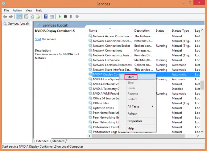Viewport: 207px width, 151px height.
Task: Click the Back arrow in the toolbar
Action: [x=5, y=17]
